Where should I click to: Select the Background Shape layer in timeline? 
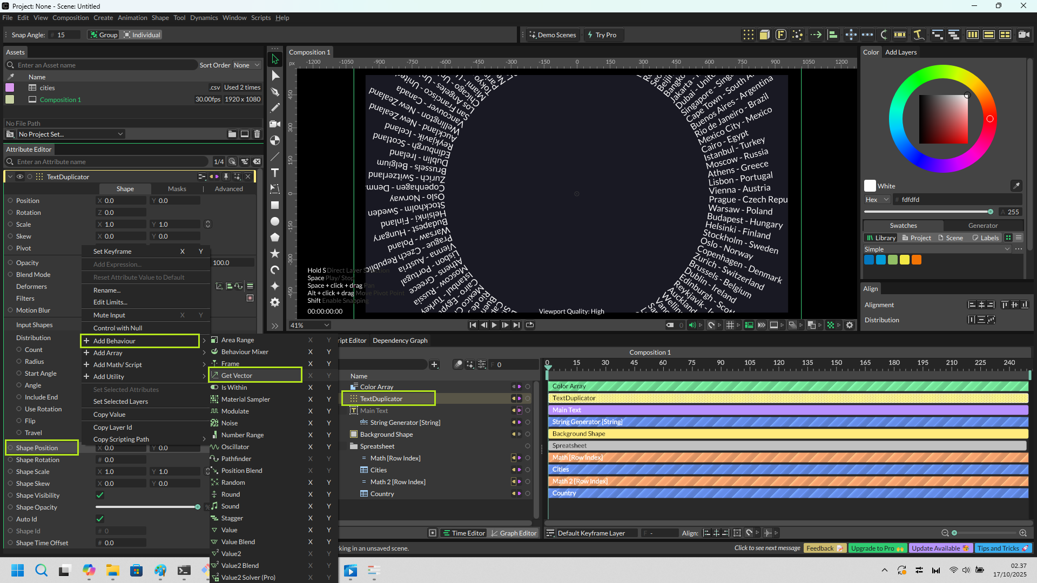[x=386, y=434]
